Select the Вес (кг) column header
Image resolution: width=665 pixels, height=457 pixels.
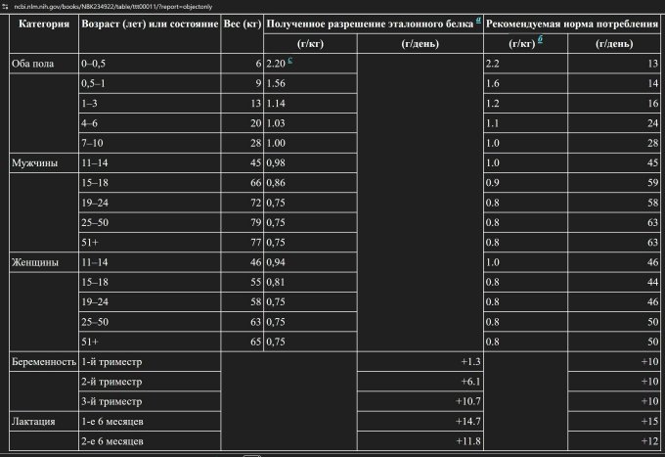[242, 23]
